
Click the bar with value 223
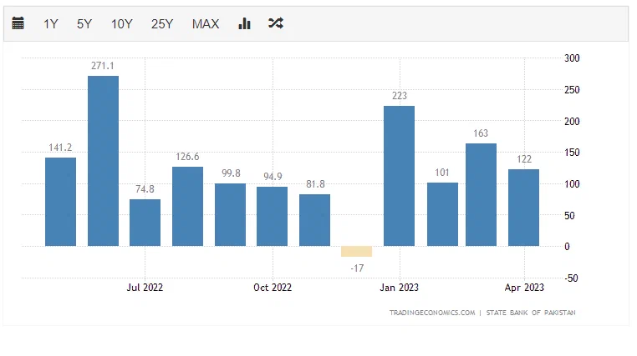click(x=399, y=176)
